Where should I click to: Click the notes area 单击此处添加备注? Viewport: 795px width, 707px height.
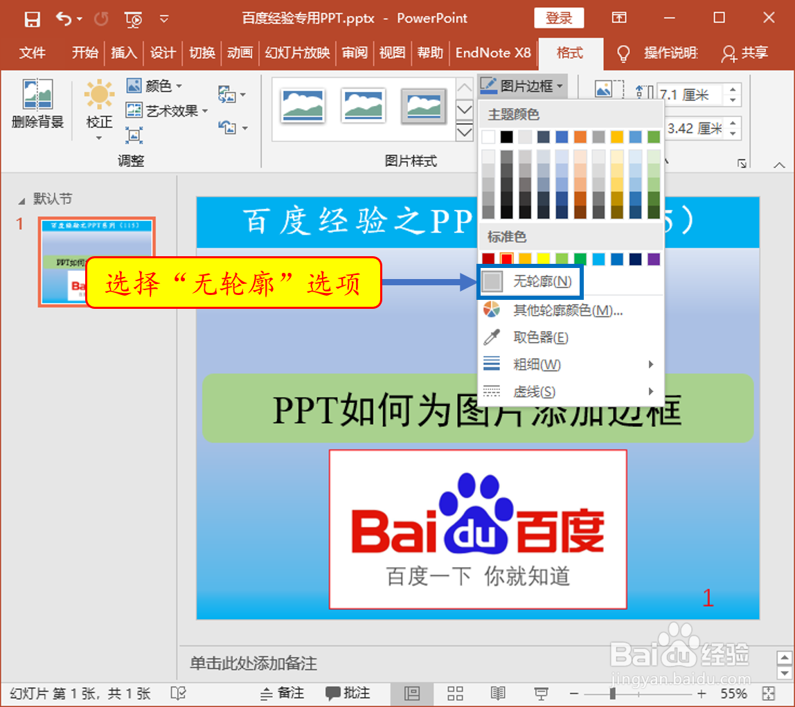click(253, 663)
